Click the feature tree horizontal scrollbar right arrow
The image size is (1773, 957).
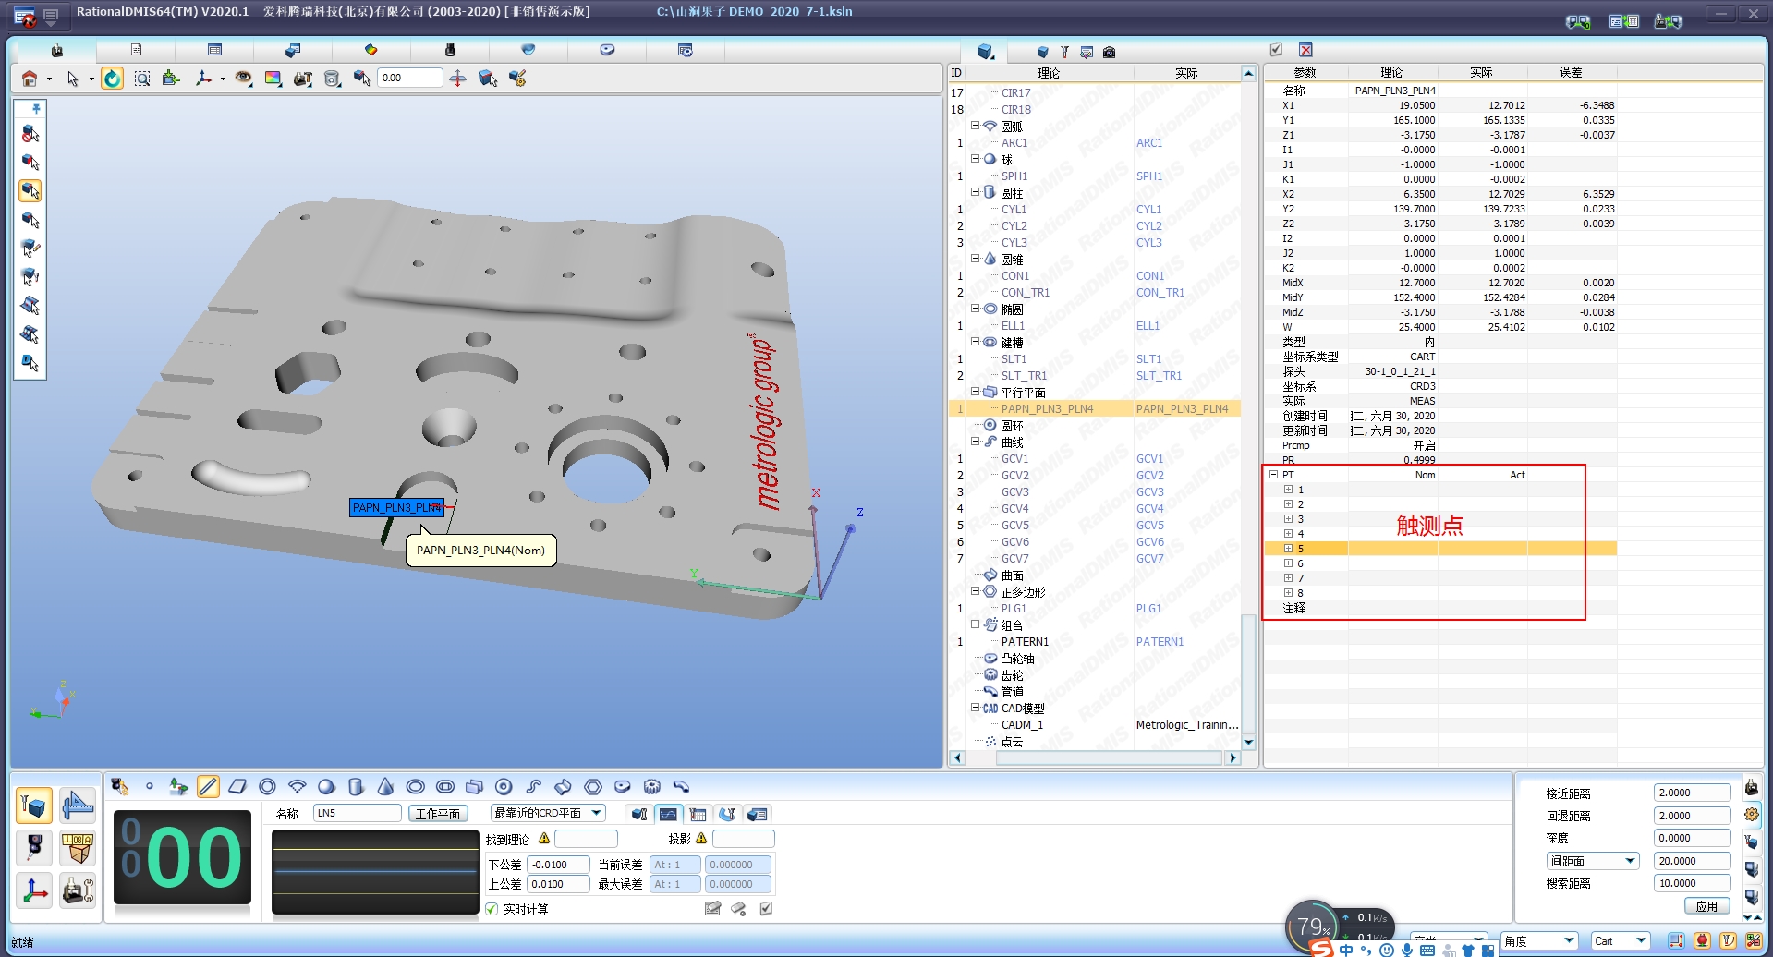coord(1232,758)
